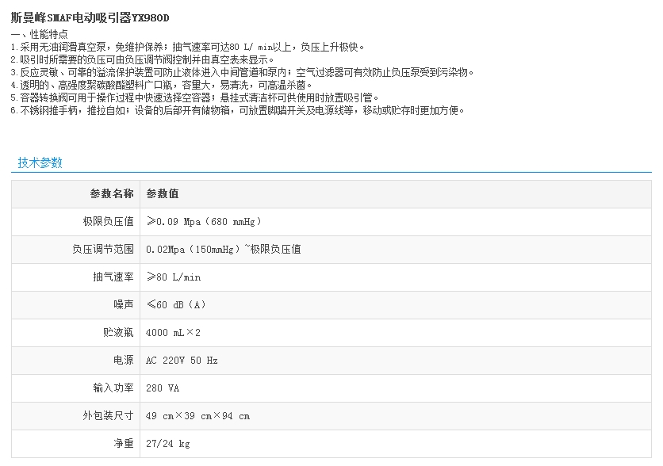
Task: Select the 技术参数 tab
Action: click(40, 162)
